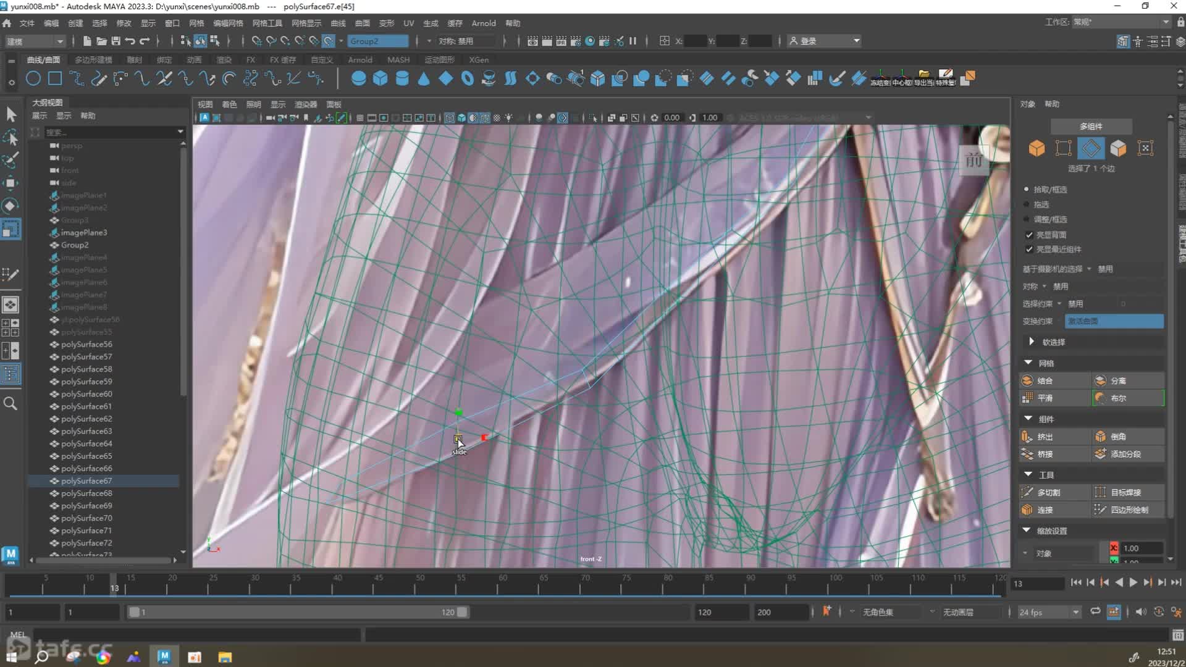Screen dimensions: 1186x667
Task: Open the Arnold menu
Action: point(484,23)
